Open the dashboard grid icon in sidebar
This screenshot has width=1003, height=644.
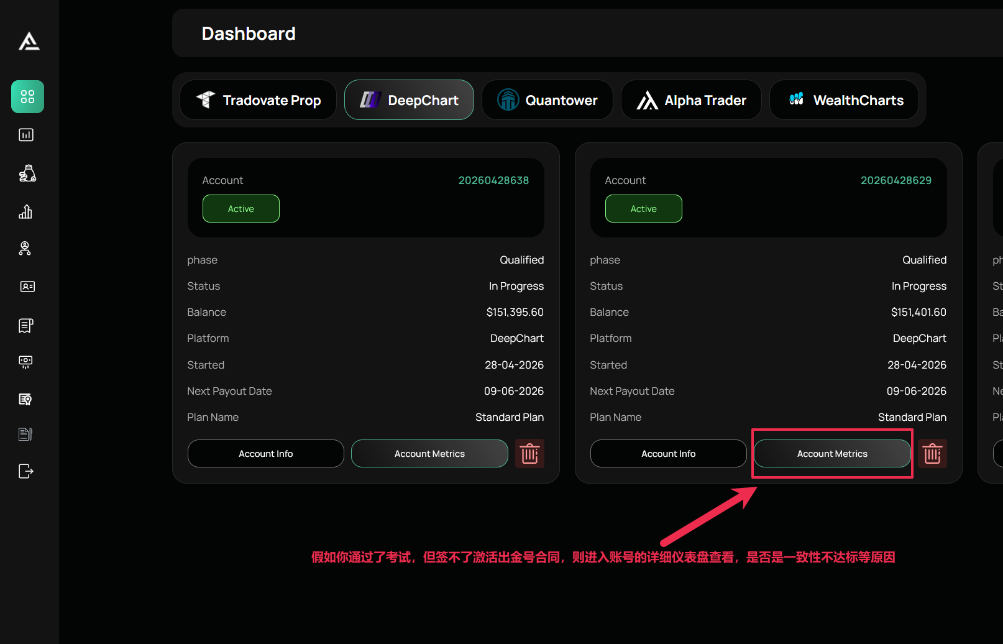tap(27, 96)
